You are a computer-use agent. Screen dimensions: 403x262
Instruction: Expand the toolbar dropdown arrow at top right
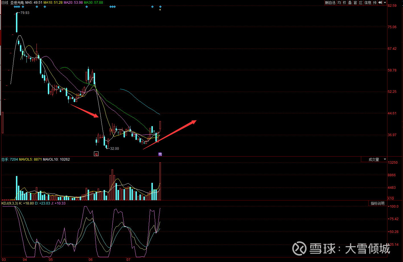[385, 3]
